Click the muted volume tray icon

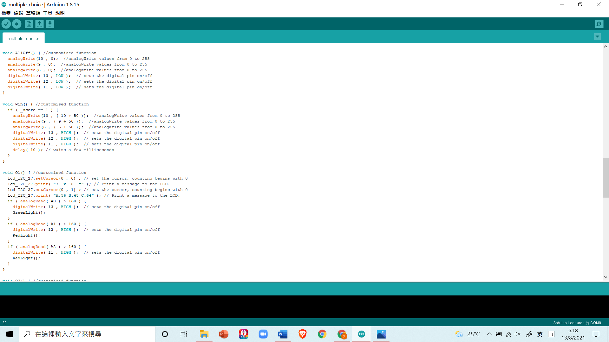tap(518, 334)
